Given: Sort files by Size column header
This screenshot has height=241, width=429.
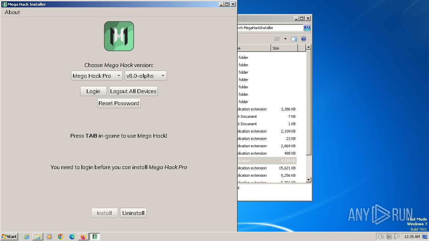Looking at the screenshot, I should [x=284, y=48].
